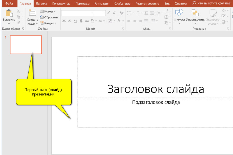Screen dimensions: 233x155
Task: Click the convert to SmartArt icon
Action: [167, 23]
